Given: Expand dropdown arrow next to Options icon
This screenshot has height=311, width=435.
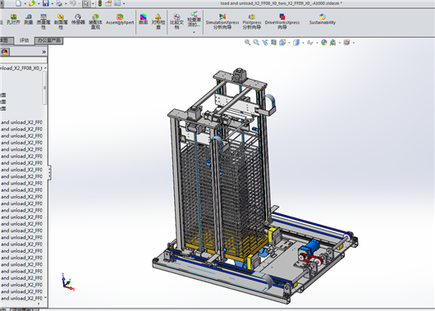Looking at the screenshot, I should point(124,4).
